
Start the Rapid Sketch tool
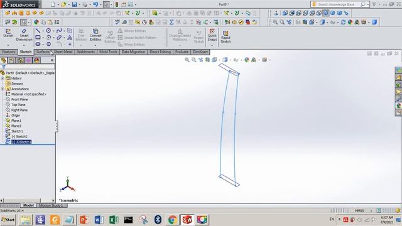click(225, 36)
